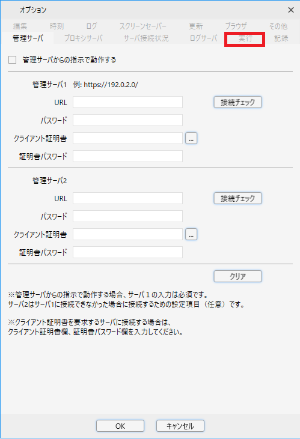Click the クリア button
Screen dimensions: 300x439
pyautogui.click(x=237, y=276)
